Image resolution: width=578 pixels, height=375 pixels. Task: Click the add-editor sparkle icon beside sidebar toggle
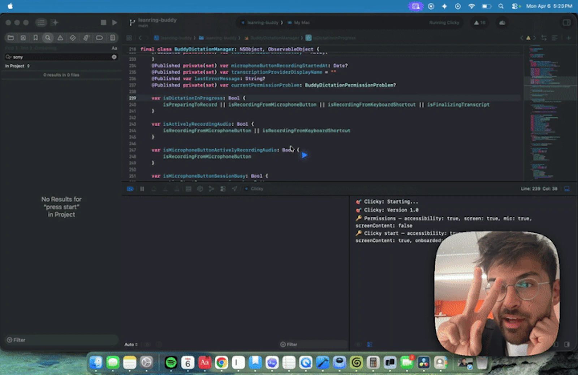point(55,22)
